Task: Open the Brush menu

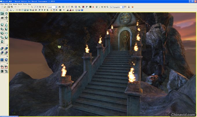Action: point(15,4)
